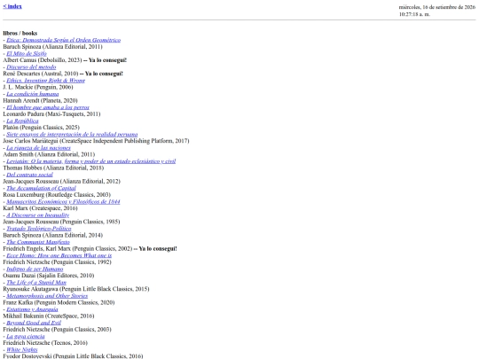Click the 'La República' book link
Viewport: 479px width, 359px height.
pos(22,121)
